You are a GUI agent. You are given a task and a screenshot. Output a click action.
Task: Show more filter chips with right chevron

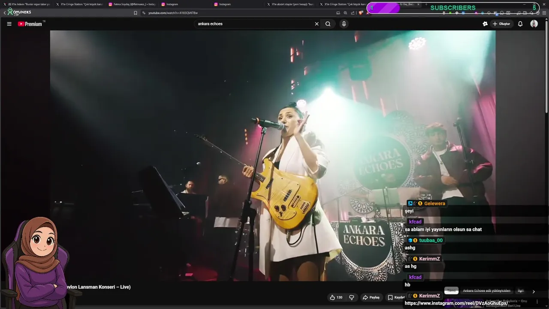pyautogui.click(x=534, y=291)
